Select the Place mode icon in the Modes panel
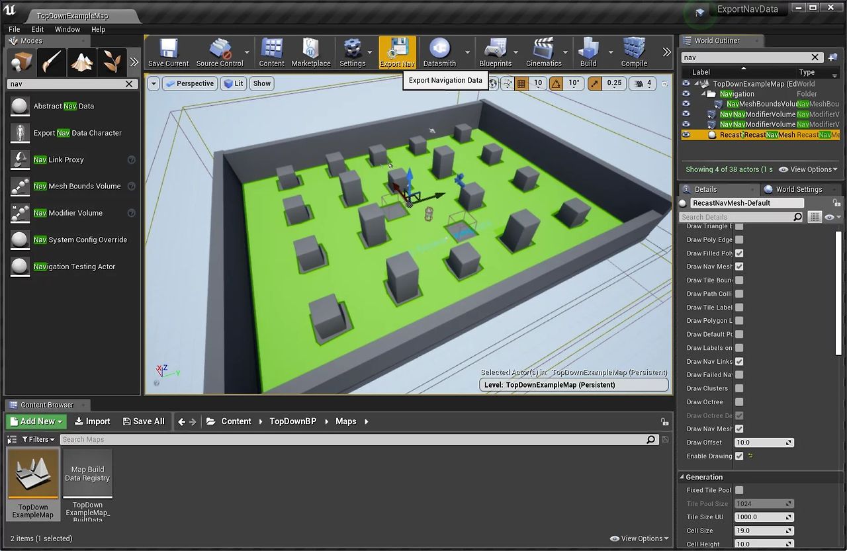This screenshot has height=551, width=847. tap(21, 62)
